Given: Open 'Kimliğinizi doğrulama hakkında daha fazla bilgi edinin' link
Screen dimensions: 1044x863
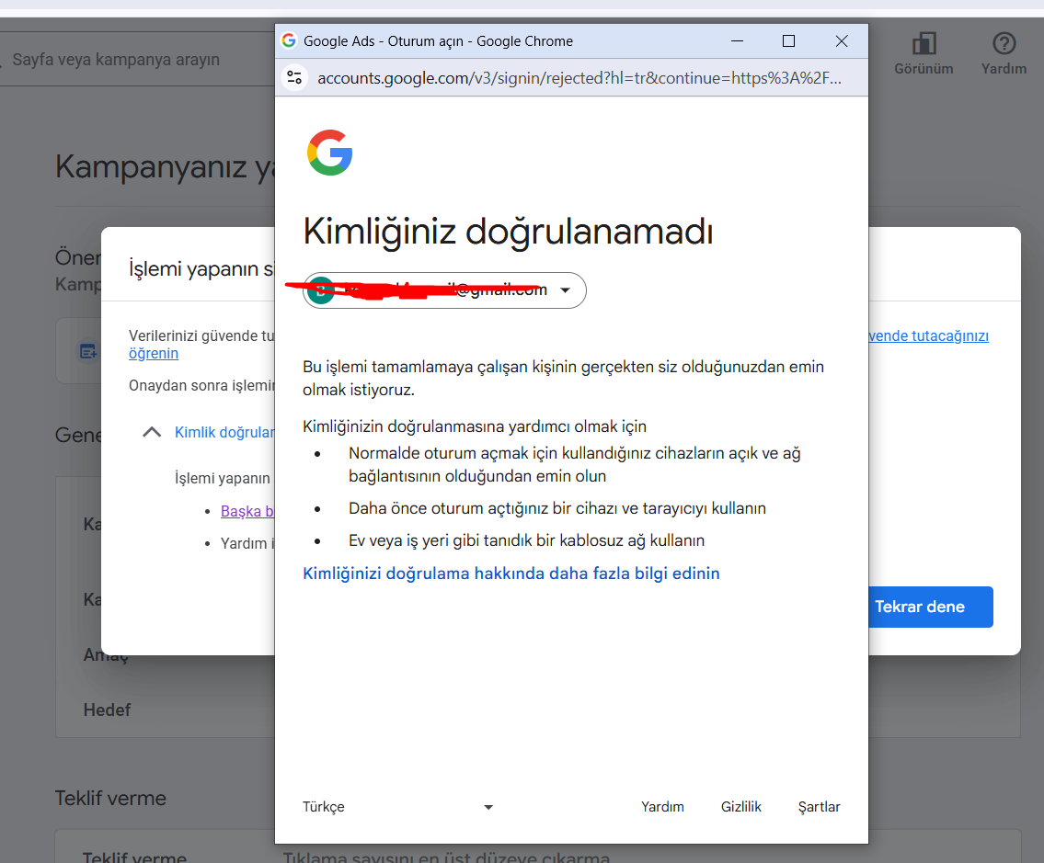Looking at the screenshot, I should [x=511, y=573].
